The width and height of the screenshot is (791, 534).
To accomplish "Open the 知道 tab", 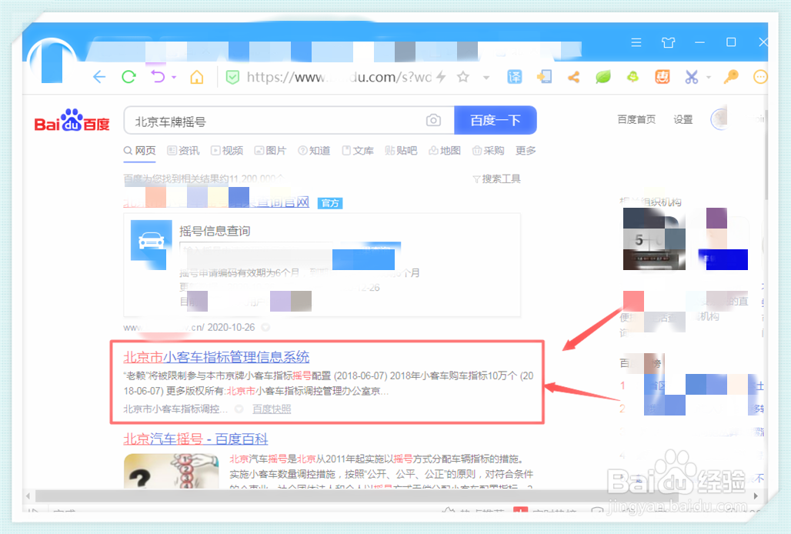I will tap(314, 151).
